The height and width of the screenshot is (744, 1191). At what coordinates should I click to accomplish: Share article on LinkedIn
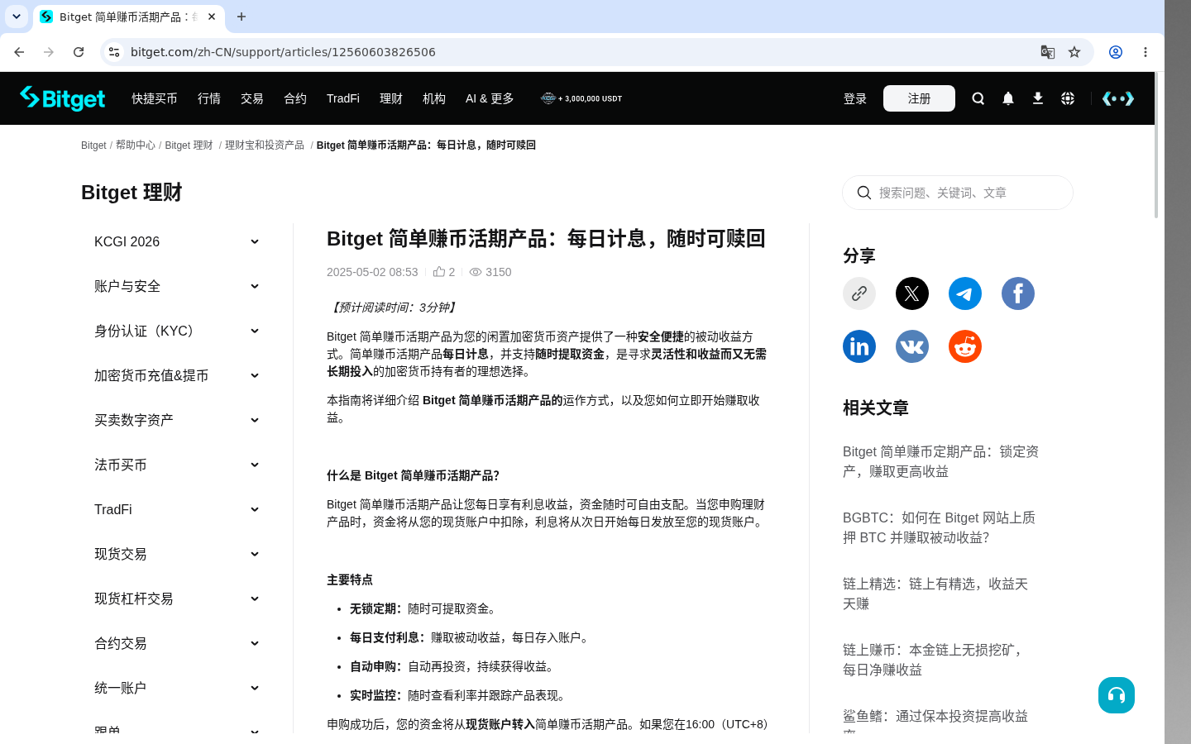[859, 346]
